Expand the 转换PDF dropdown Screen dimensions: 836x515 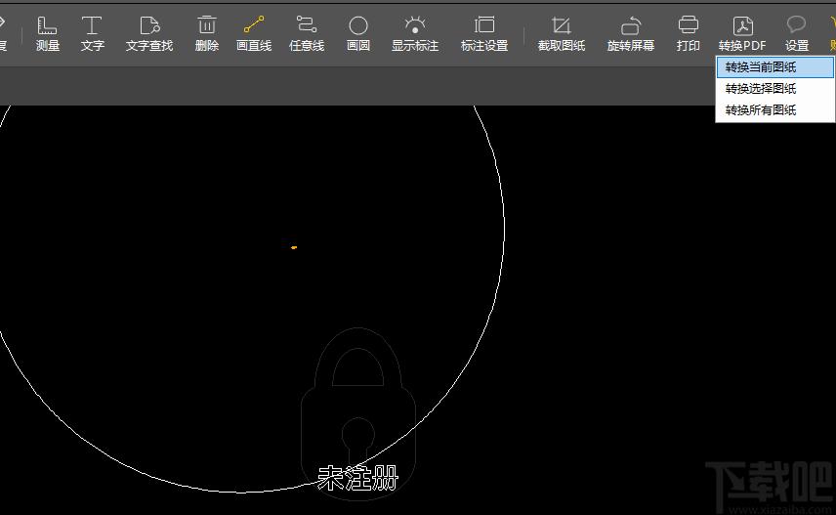(x=742, y=33)
